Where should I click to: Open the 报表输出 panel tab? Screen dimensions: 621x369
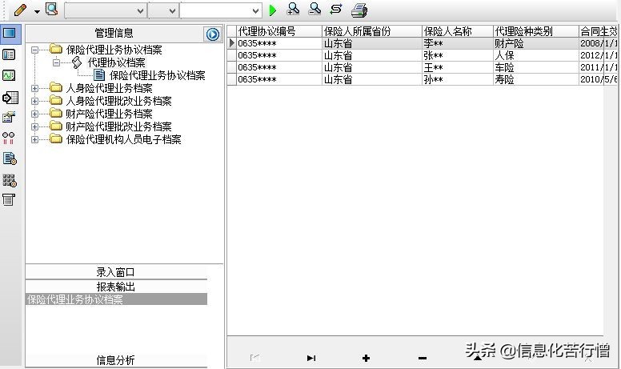[116, 287]
